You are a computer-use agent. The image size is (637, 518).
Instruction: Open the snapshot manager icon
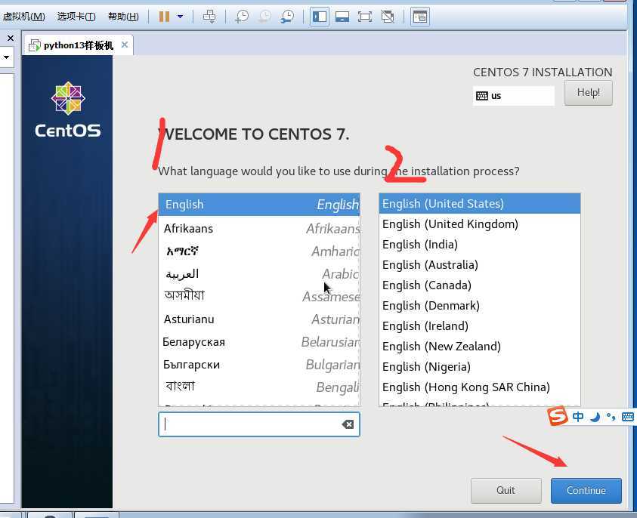(x=288, y=17)
